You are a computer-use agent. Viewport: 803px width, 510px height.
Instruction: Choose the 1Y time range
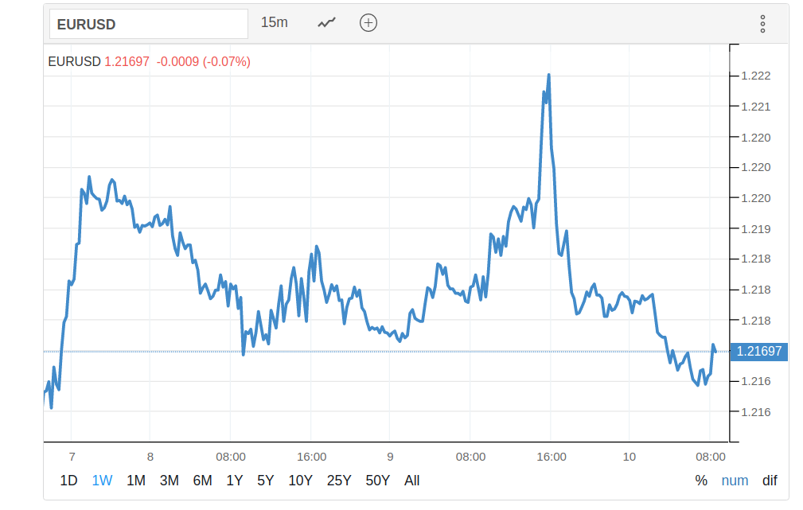234,481
